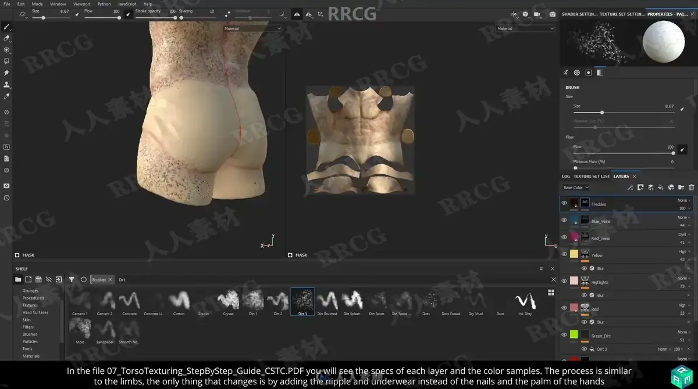Open the Viewport menu
This screenshot has width=698, height=389.
click(81, 3)
